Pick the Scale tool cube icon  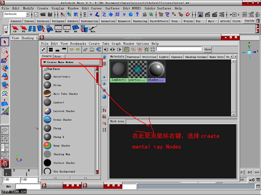click(5, 85)
